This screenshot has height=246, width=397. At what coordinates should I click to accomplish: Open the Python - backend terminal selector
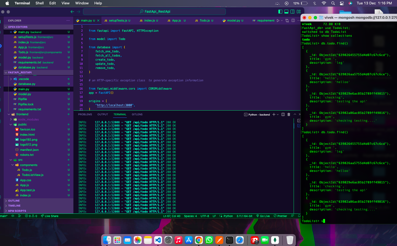pos(257,114)
